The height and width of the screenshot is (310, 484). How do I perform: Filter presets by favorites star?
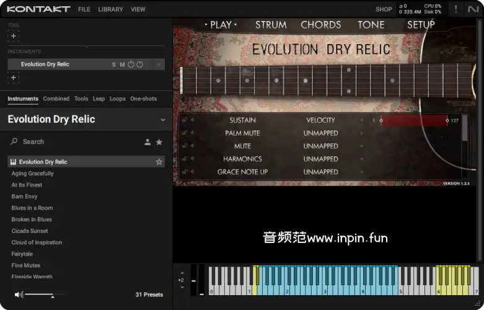(x=159, y=142)
